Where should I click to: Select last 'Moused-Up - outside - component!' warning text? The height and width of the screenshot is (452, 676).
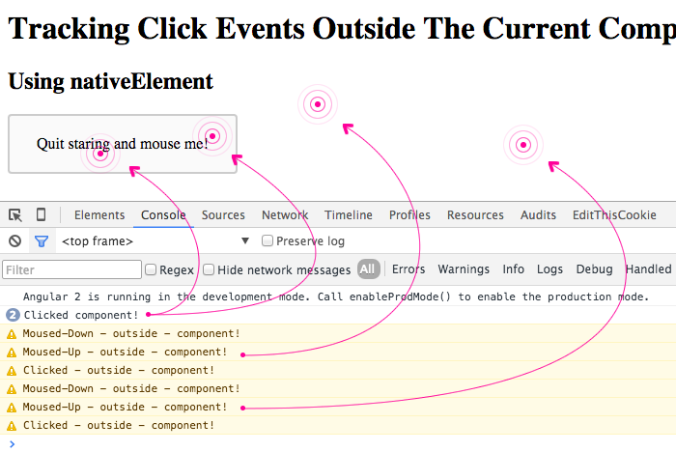click(x=125, y=407)
